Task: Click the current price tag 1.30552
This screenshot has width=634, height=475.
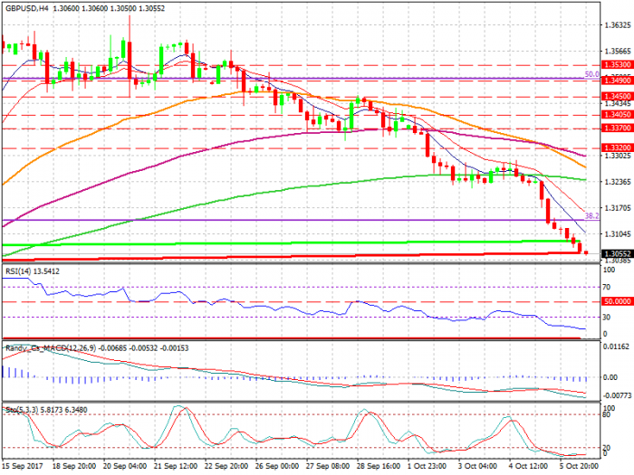Action: coord(616,253)
